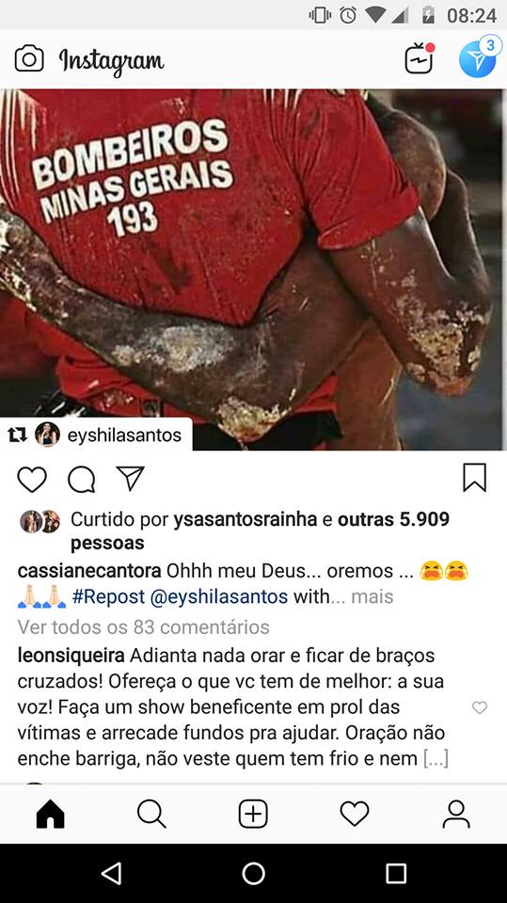Screen dimensions: 507x903
Task: Open the camera icon next to the Instagram logo
Action: tap(29, 59)
